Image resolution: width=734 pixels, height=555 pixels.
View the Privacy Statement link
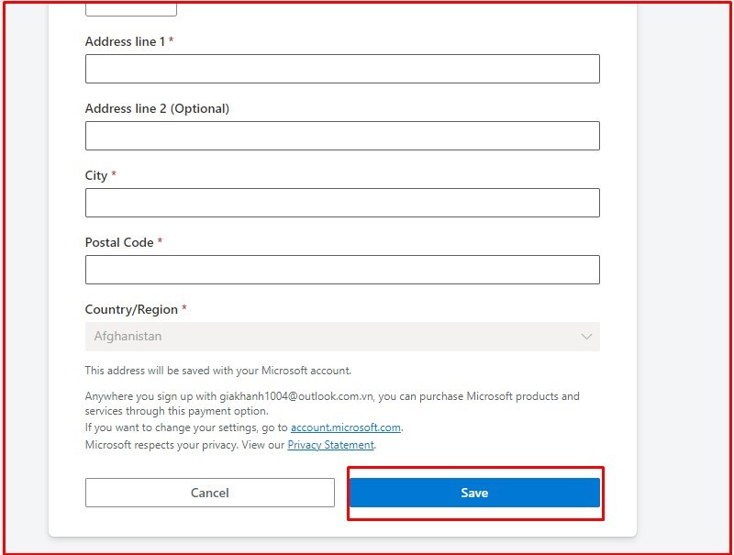(330, 445)
